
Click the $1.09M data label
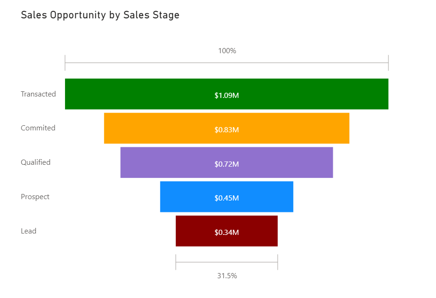pos(227,96)
